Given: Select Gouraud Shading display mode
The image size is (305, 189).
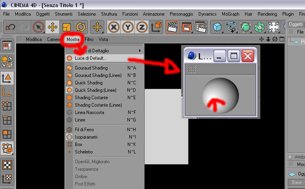Looking at the screenshot, I should (x=105, y=68).
